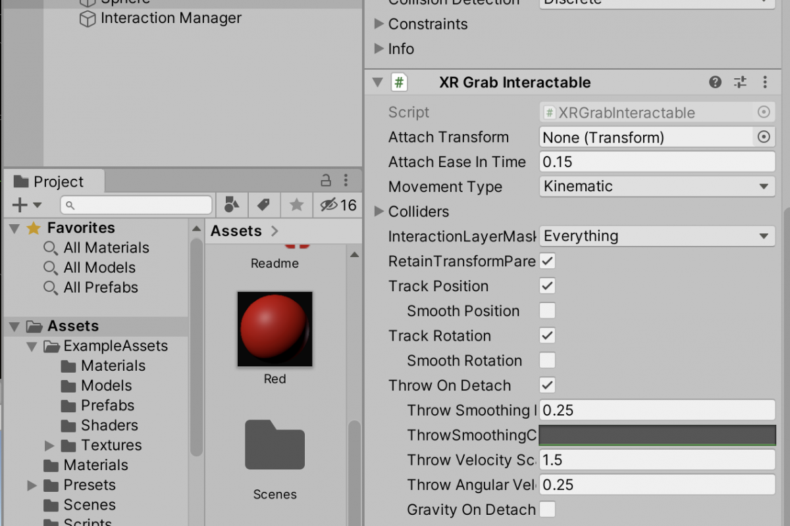
Task: Open XR Grab Interactable preset settings icon
Action: (x=740, y=82)
